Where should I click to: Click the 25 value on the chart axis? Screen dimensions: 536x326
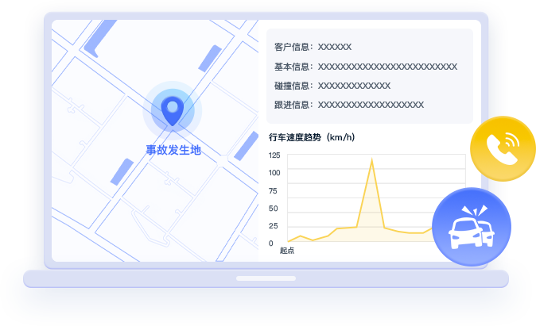coord(273,226)
